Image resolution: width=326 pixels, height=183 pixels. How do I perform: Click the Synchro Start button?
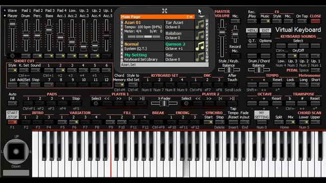point(208,122)
